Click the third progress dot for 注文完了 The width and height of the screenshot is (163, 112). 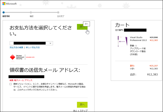coord(58,12)
